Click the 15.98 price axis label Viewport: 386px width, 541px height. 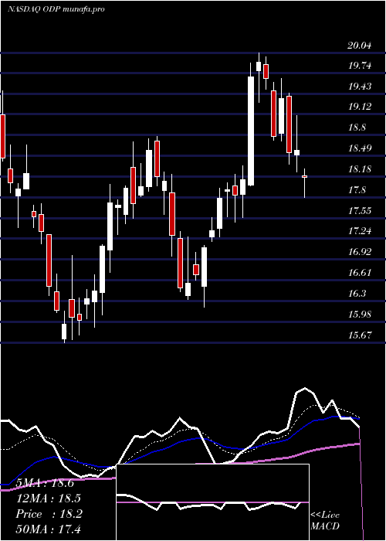click(x=360, y=315)
